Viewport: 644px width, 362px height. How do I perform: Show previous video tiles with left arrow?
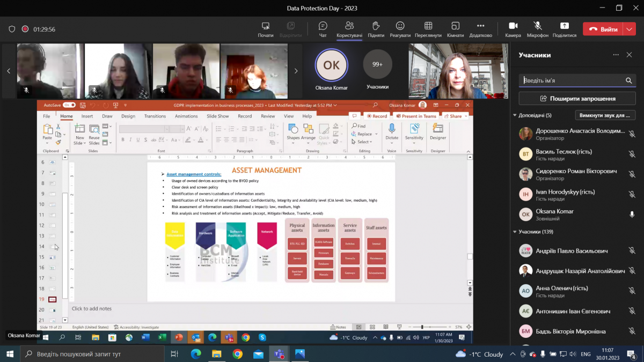[x=9, y=71]
